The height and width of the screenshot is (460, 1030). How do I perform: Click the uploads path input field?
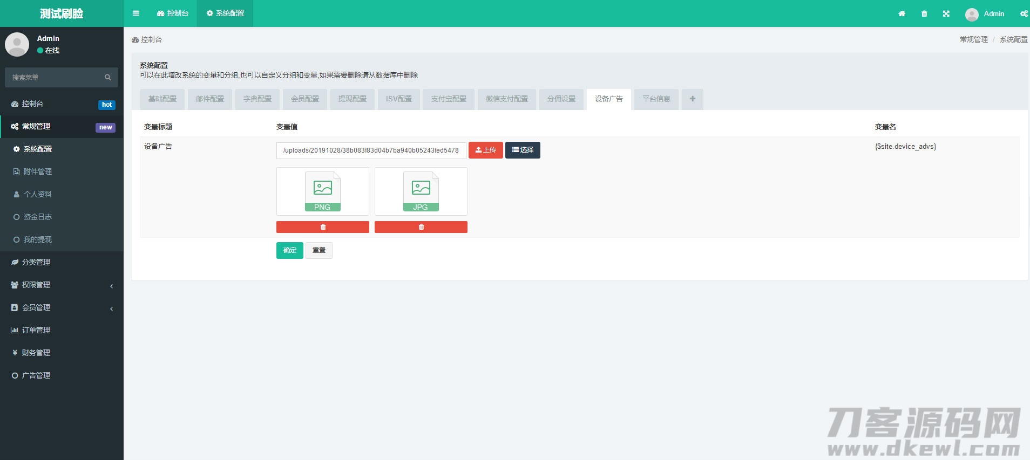click(371, 150)
